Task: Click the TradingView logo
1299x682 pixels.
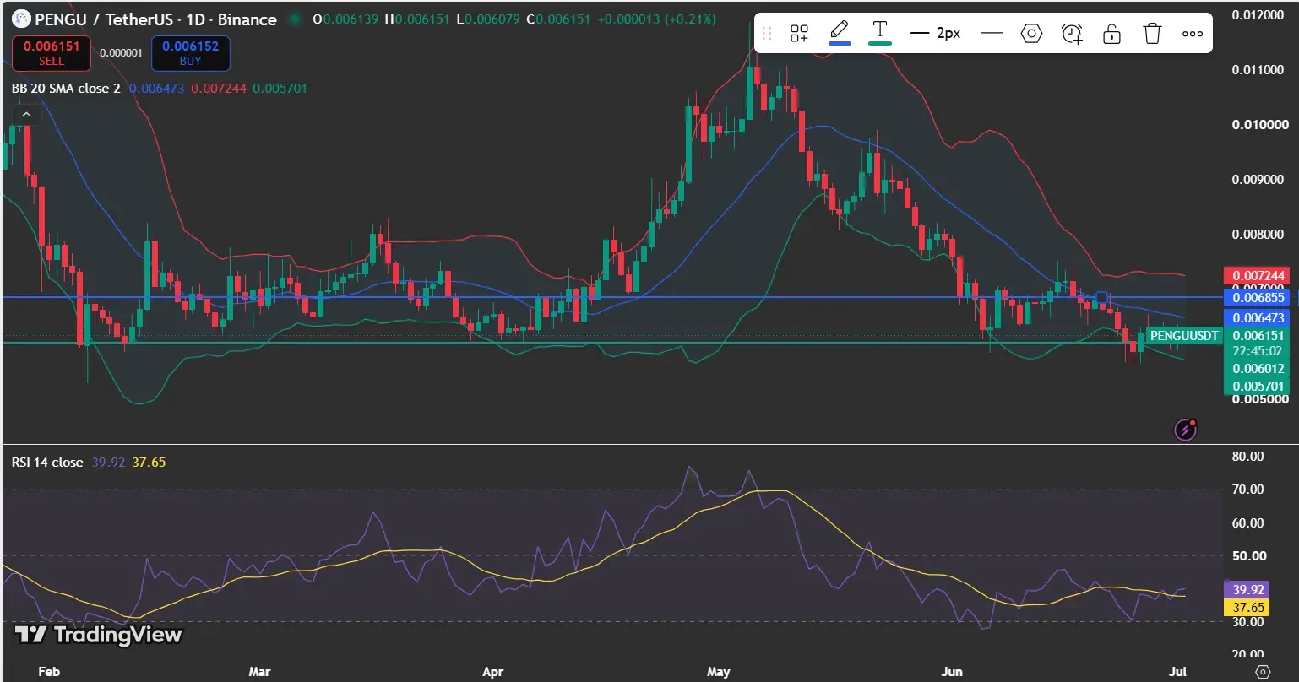Action: pyautogui.click(x=99, y=635)
